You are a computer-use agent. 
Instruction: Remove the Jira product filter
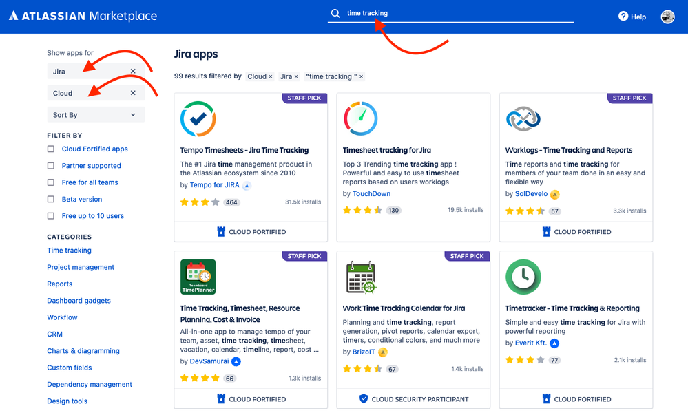[133, 71]
